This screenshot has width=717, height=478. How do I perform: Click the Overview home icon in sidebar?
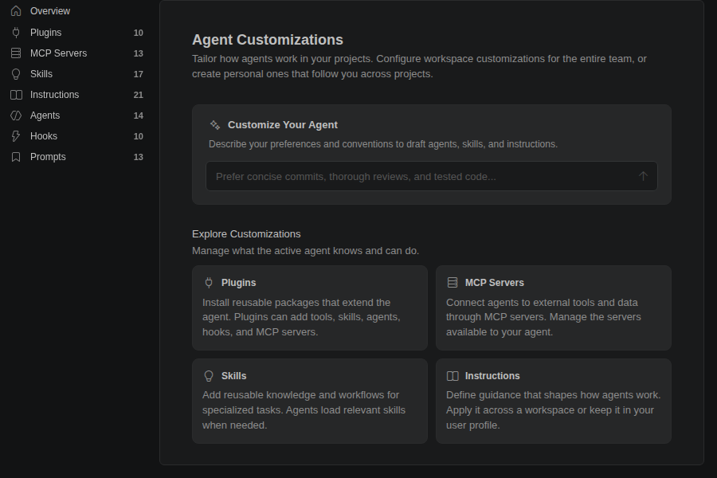click(x=16, y=11)
